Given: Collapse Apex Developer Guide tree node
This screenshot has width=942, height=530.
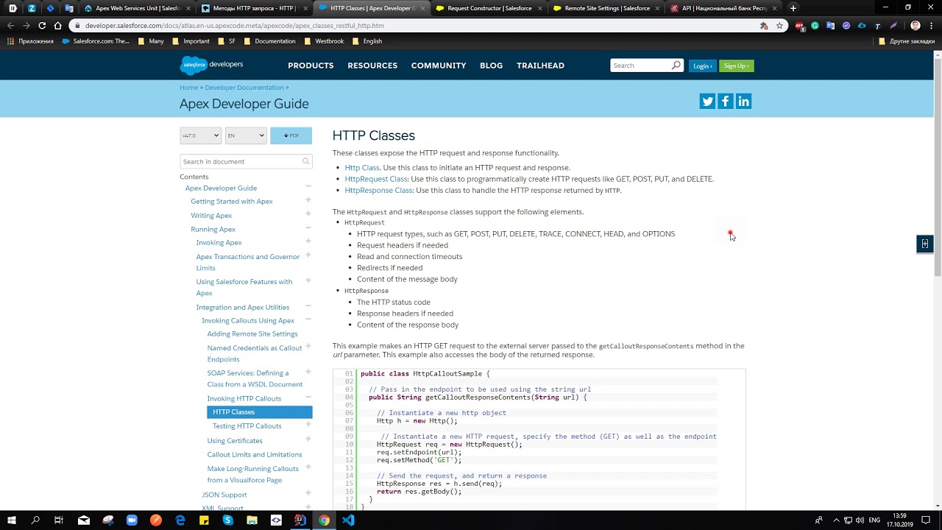Looking at the screenshot, I should click(x=308, y=187).
